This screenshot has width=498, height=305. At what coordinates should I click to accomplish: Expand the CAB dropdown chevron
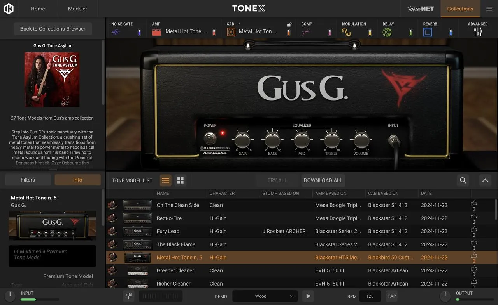[x=238, y=24]
